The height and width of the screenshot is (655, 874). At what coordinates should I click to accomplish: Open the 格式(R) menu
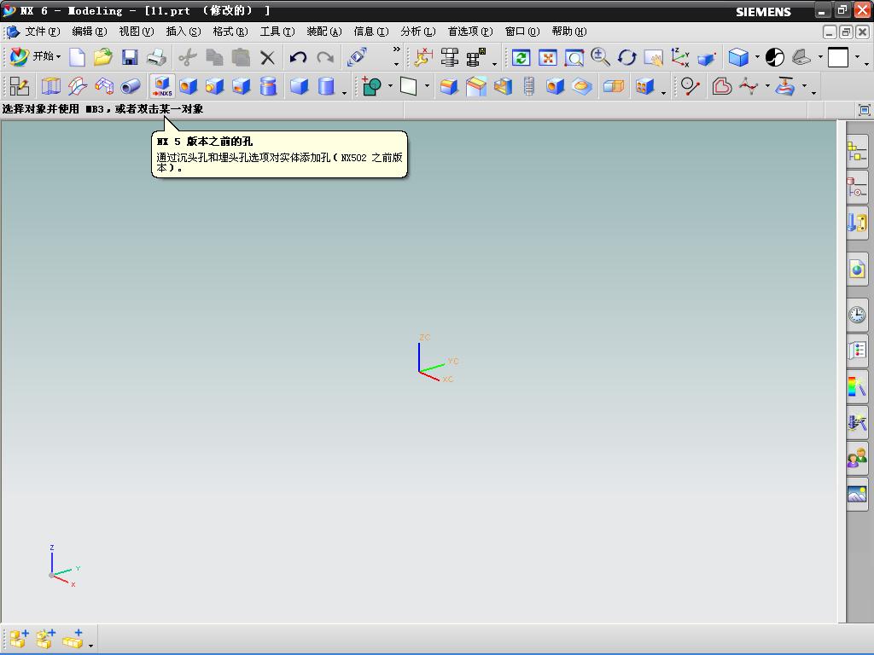230,32
